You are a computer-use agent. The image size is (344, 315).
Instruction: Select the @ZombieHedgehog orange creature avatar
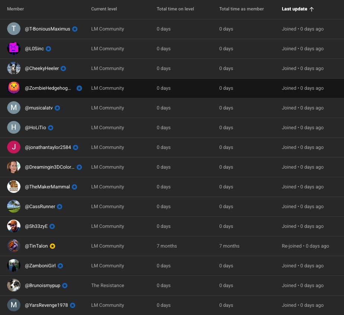[x=14, y=88]
